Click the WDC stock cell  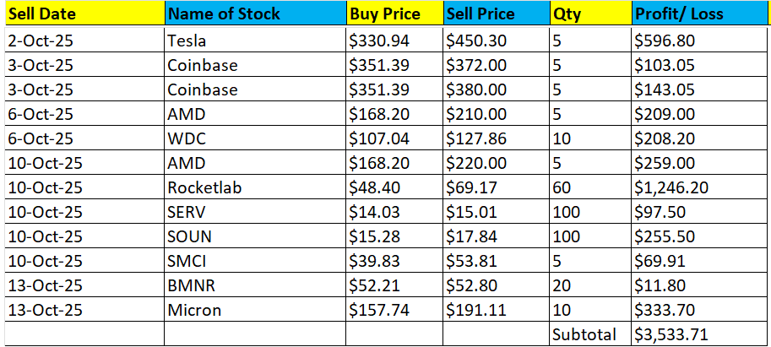point(255,138)
